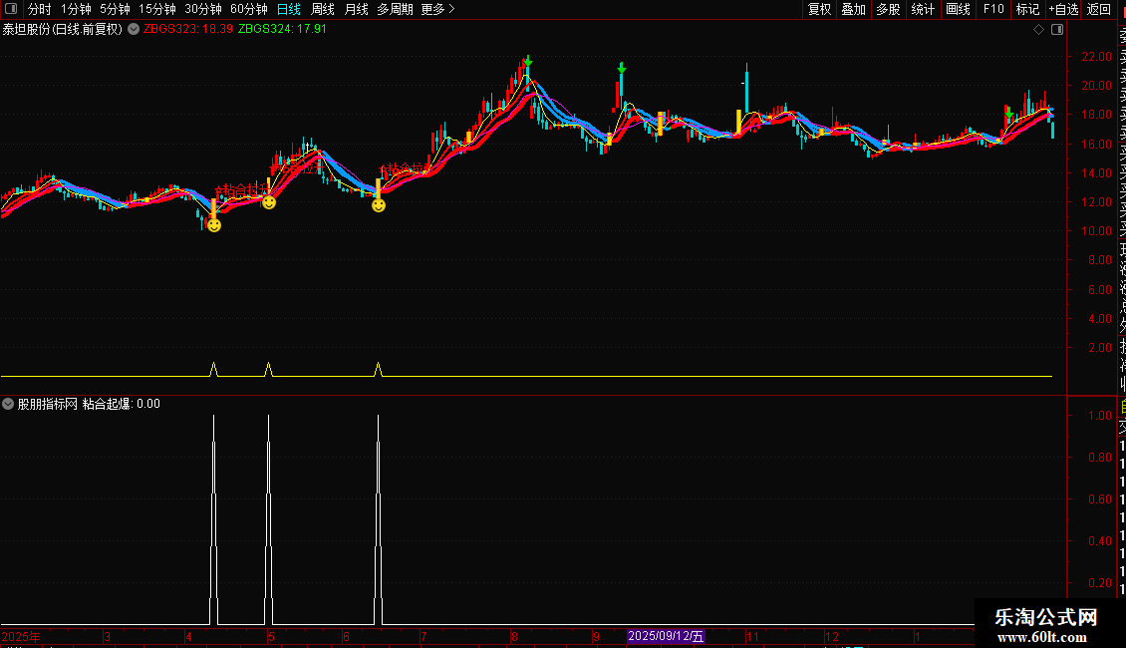Image resolution: width=1126 pixels, height=648 pixels.
Task: Open 画线 drawing tools
Action: (x=958, y=9)
